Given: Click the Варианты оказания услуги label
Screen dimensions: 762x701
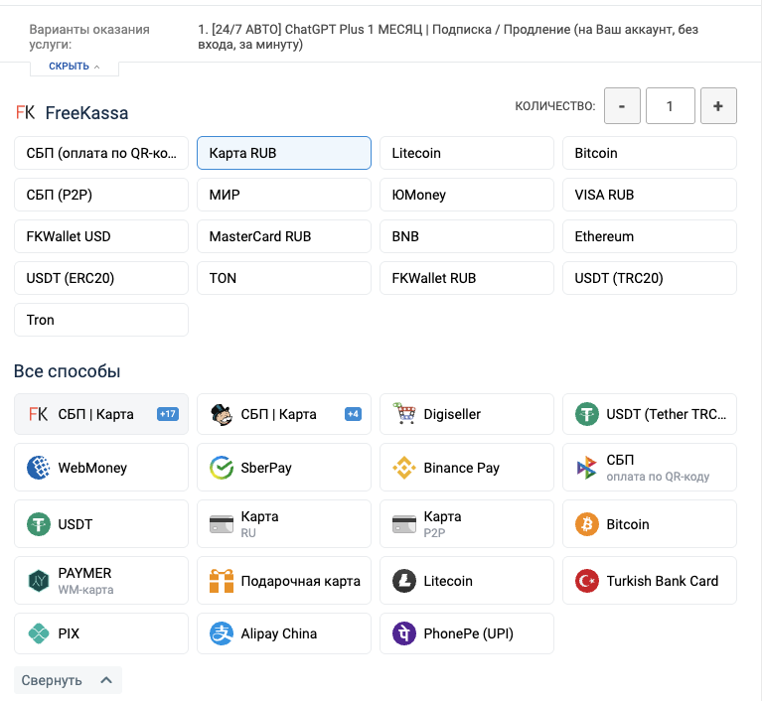Looking at the screenshot, I should click(x=89, y=37).
